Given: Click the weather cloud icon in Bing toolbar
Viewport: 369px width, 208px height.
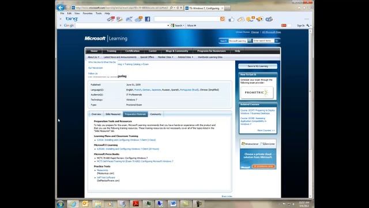Looking at the screenshot, I should tap(138, 19).
